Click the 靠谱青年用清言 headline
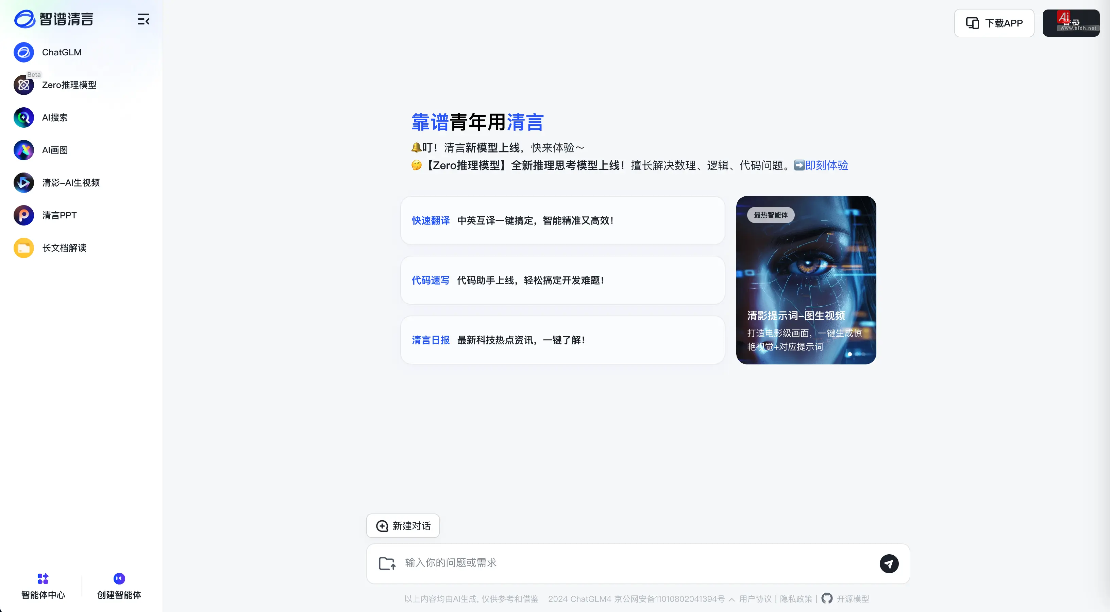 pyautogui.click(x=477, y=122)
